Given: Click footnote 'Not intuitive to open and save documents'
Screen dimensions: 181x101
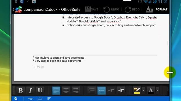Looking at the screenshot, I should pyautogui.click(x=59, y=58).
